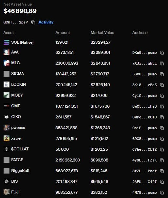The image size is (168, 198).
Task: Click the pwease asset name
Action: coord(18,128)
